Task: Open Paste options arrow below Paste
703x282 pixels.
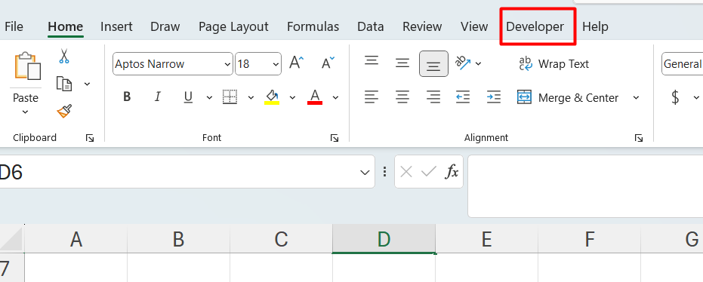Action: click(x=26, y=112)
